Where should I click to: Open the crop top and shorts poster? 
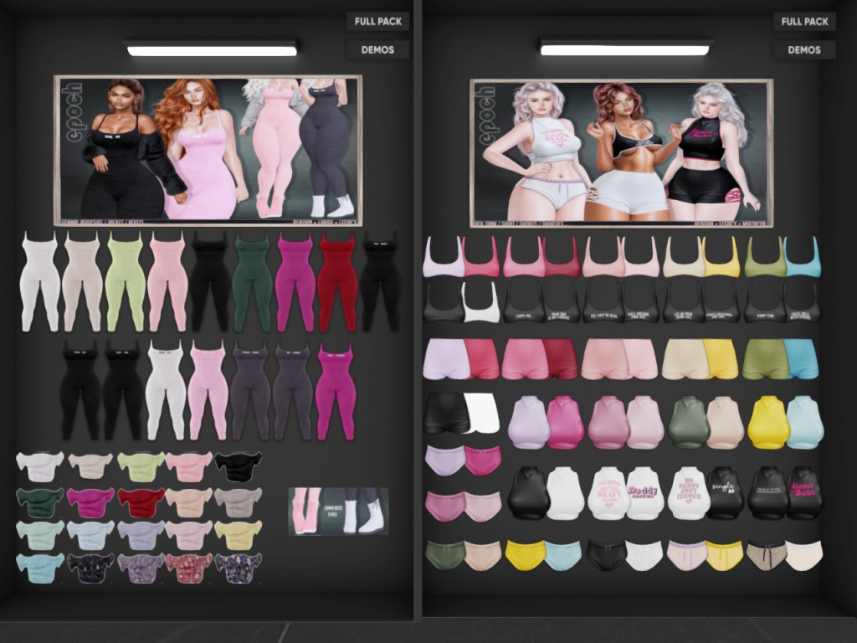coord(620,152)
